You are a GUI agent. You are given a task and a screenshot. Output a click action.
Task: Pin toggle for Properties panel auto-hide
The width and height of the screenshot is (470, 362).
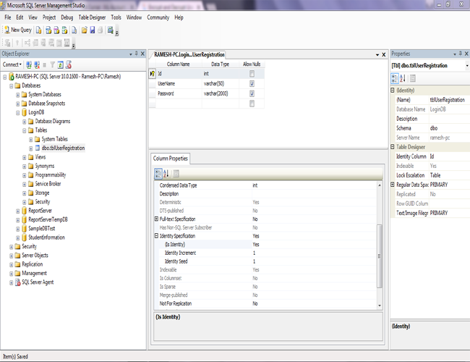tap(461, 54)
